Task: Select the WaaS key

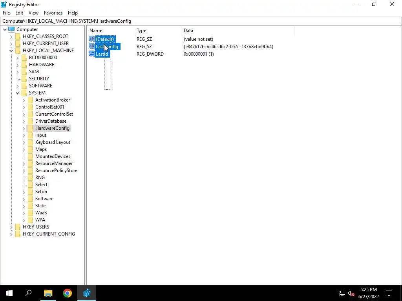Action: click(x=41, y=213)
